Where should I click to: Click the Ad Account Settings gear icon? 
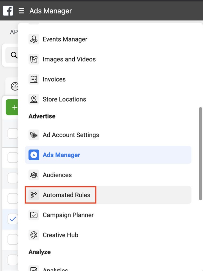pyautogui.click(x=34, y=135)
